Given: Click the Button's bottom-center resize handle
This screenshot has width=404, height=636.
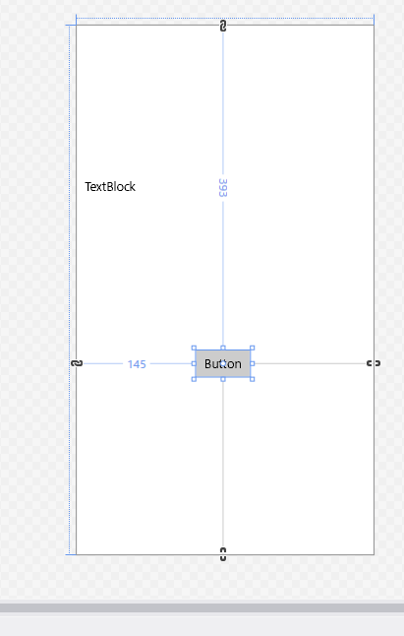Looking at the screenshot, I should point(223,379).
